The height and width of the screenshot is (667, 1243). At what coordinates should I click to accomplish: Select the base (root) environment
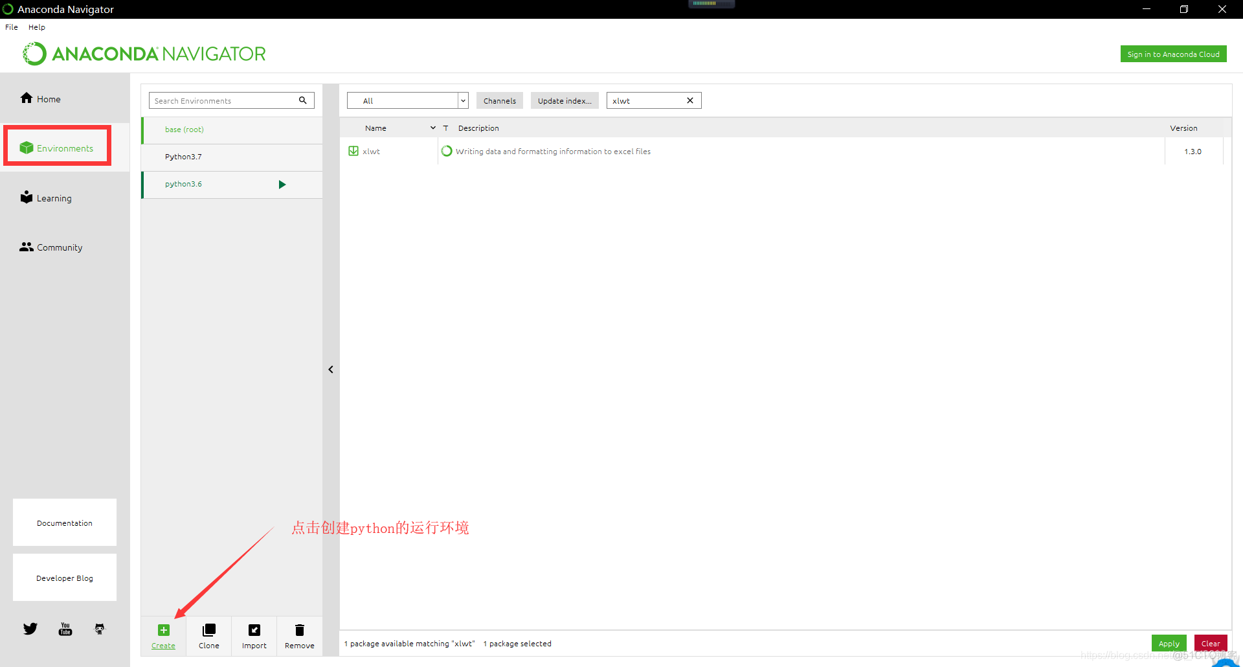pos(232,130)
